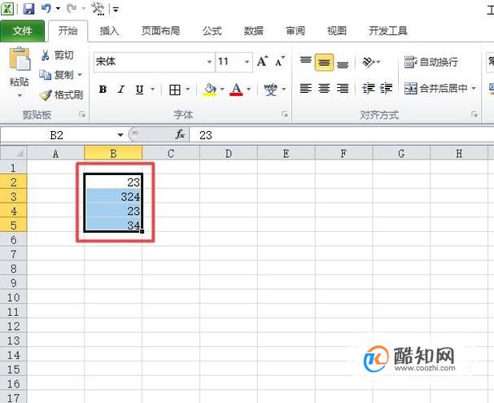Click the Select All corner triangle
Screen dimensions: 494x403
tap(14, 153)
